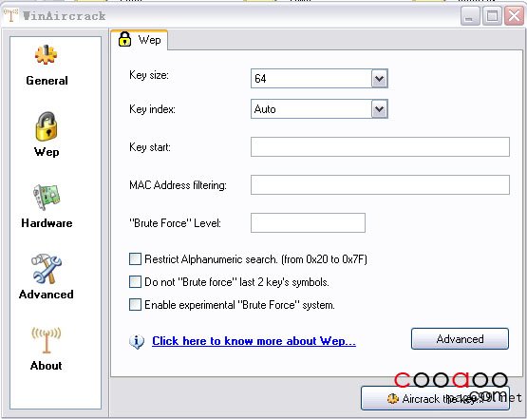
Task: Click the info icon beside Wep link
Action: (137, 342)
